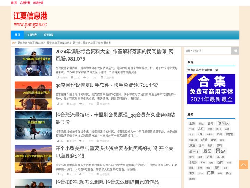Open the 抖音涨流量技巧 article title
The image size is (250, 188).
(115, 118)
